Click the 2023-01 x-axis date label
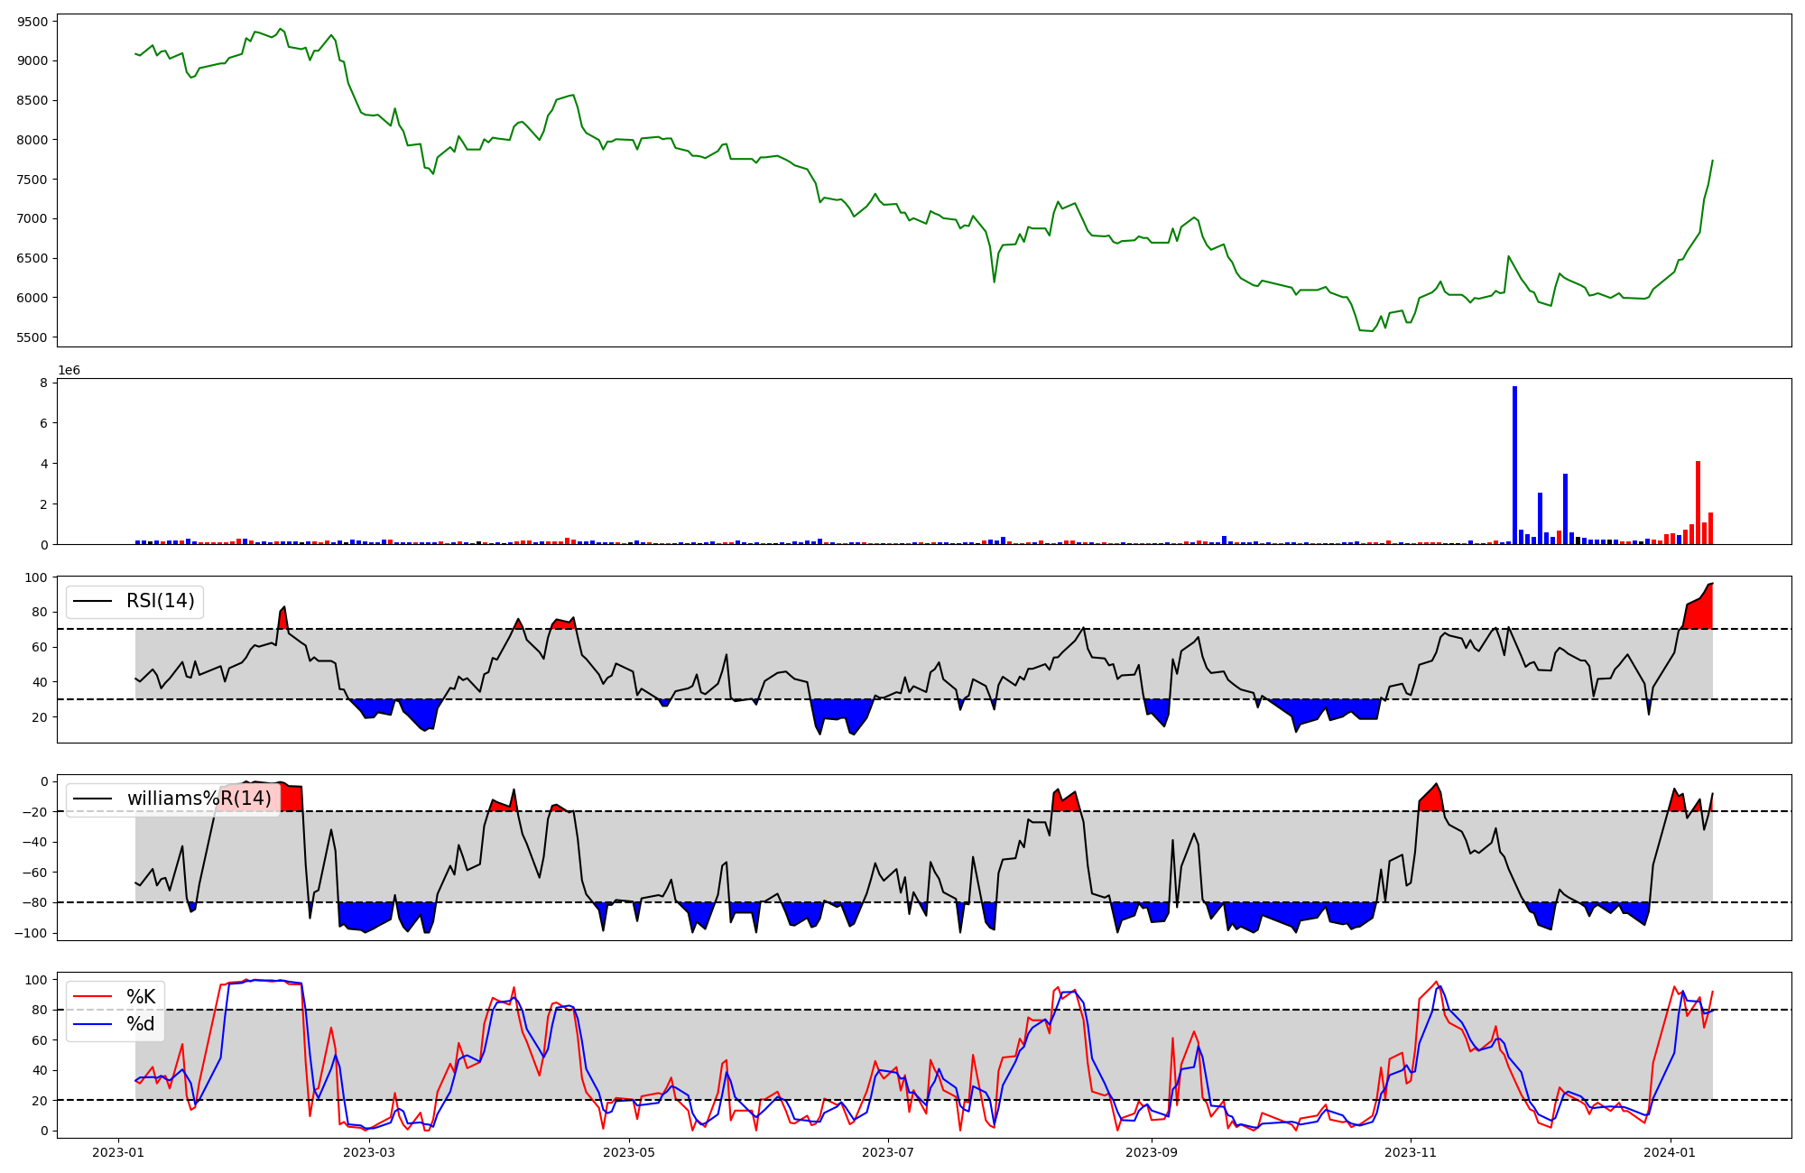1805x1173 pixels. pos(118,1152)
